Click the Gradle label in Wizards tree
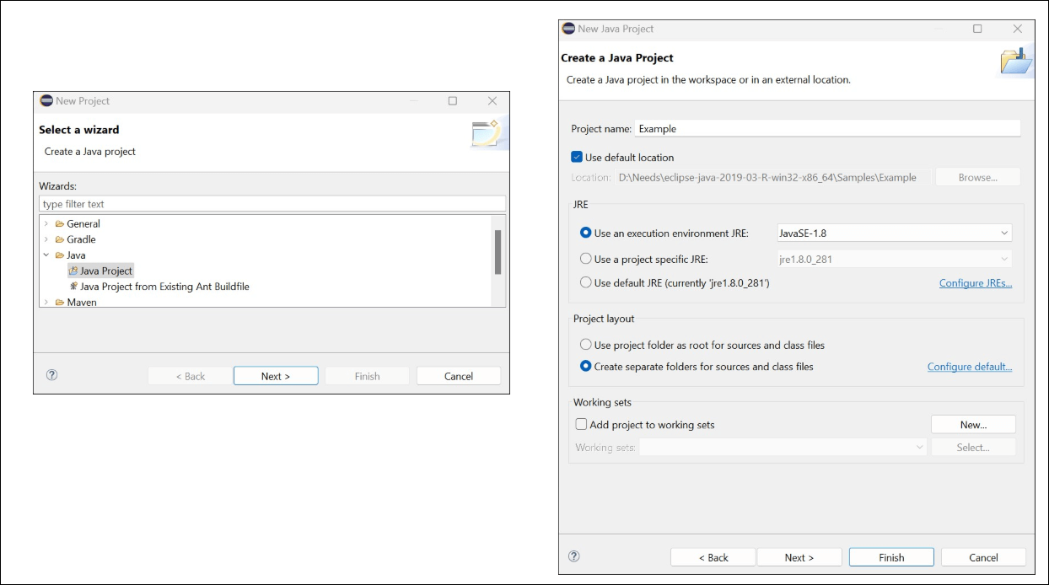The height and width of the screenshot is (585, 1049). tap(82, 239)
